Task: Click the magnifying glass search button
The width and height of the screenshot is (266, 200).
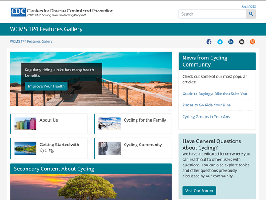Action: click(x=251, y=14)
